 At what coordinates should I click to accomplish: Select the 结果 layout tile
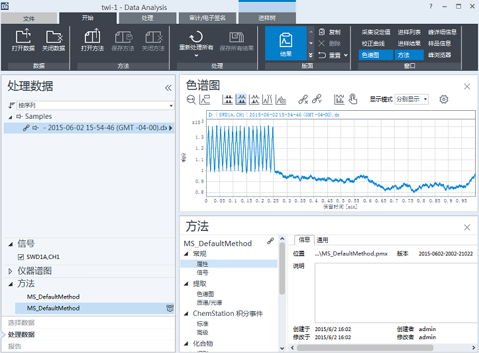tap(286, 43)
